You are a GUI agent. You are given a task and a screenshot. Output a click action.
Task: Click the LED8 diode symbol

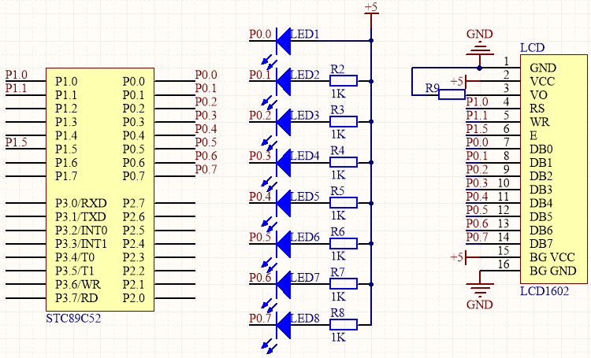click(283, 323)
